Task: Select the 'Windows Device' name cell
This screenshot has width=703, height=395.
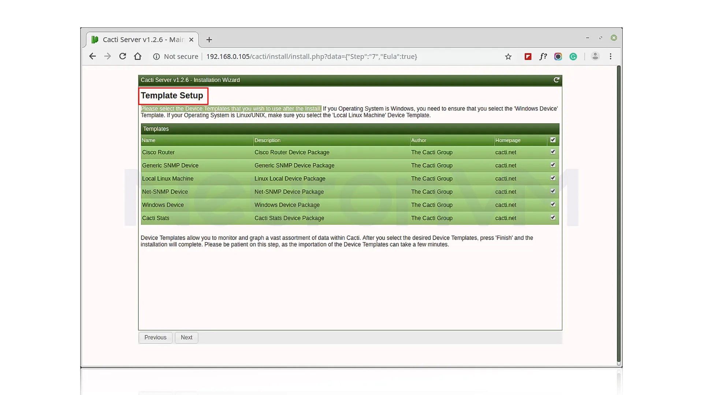Action: 163,205
